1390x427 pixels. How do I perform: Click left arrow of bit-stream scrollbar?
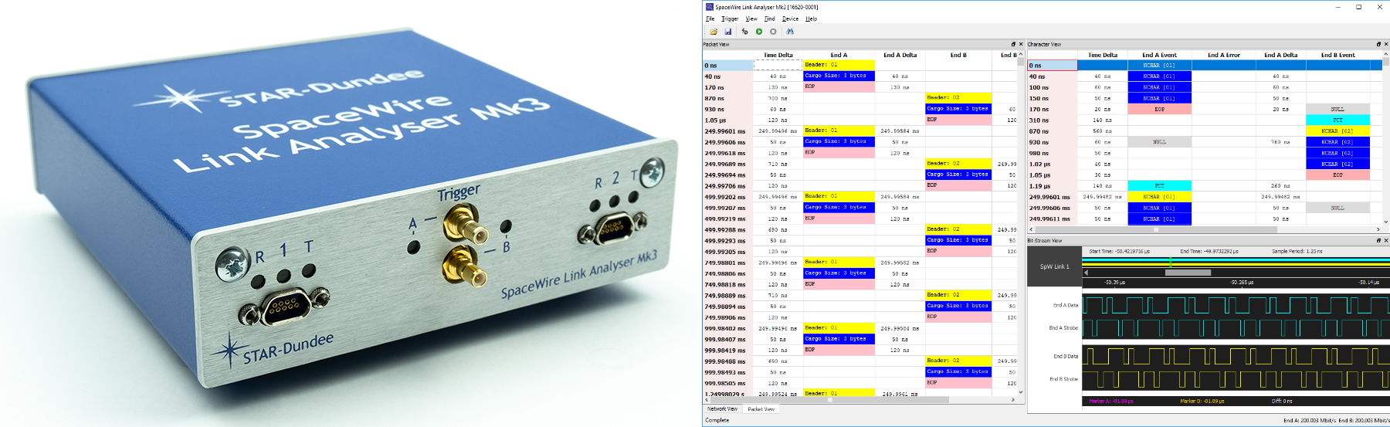point(1087,273)
